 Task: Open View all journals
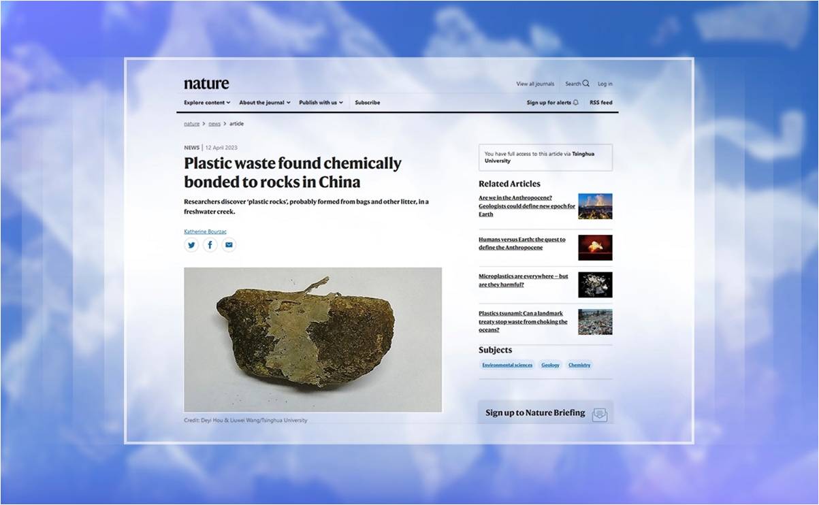pos(535,84)
